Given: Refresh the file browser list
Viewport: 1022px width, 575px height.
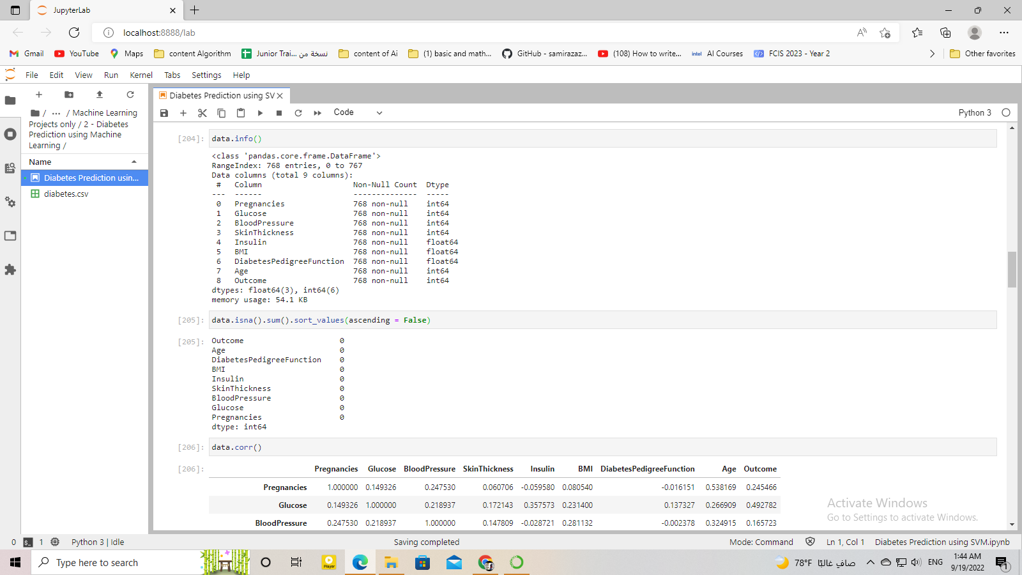Looking at the screenshot, I should pyautogui.click(x=130, y=94).
